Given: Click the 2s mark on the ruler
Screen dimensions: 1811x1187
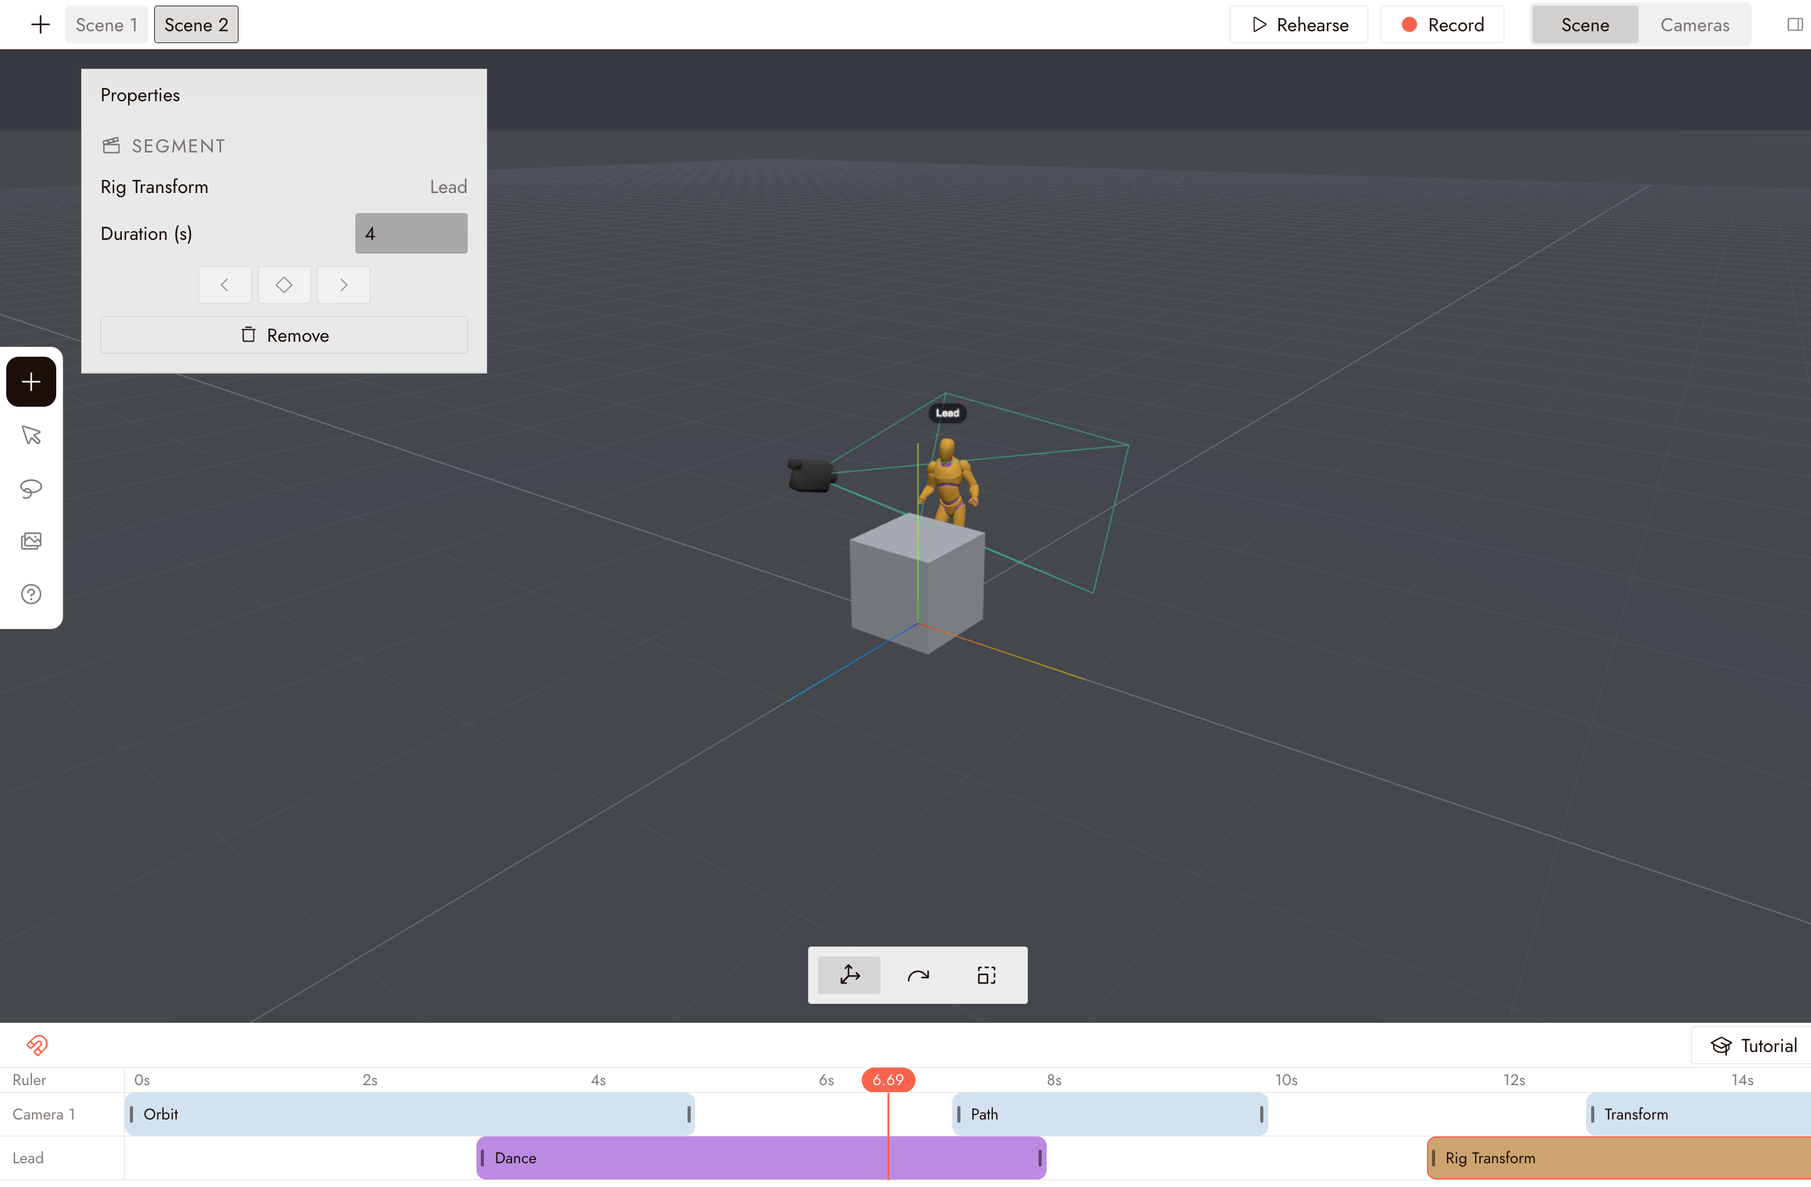Looking at the screenshot, I should 370,1080.
